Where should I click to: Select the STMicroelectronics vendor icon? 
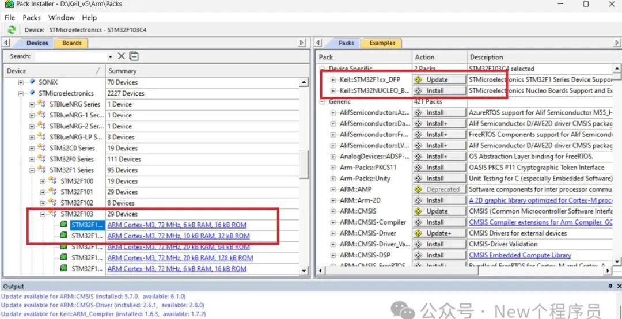pyautogui.click(x=32, y=93)
